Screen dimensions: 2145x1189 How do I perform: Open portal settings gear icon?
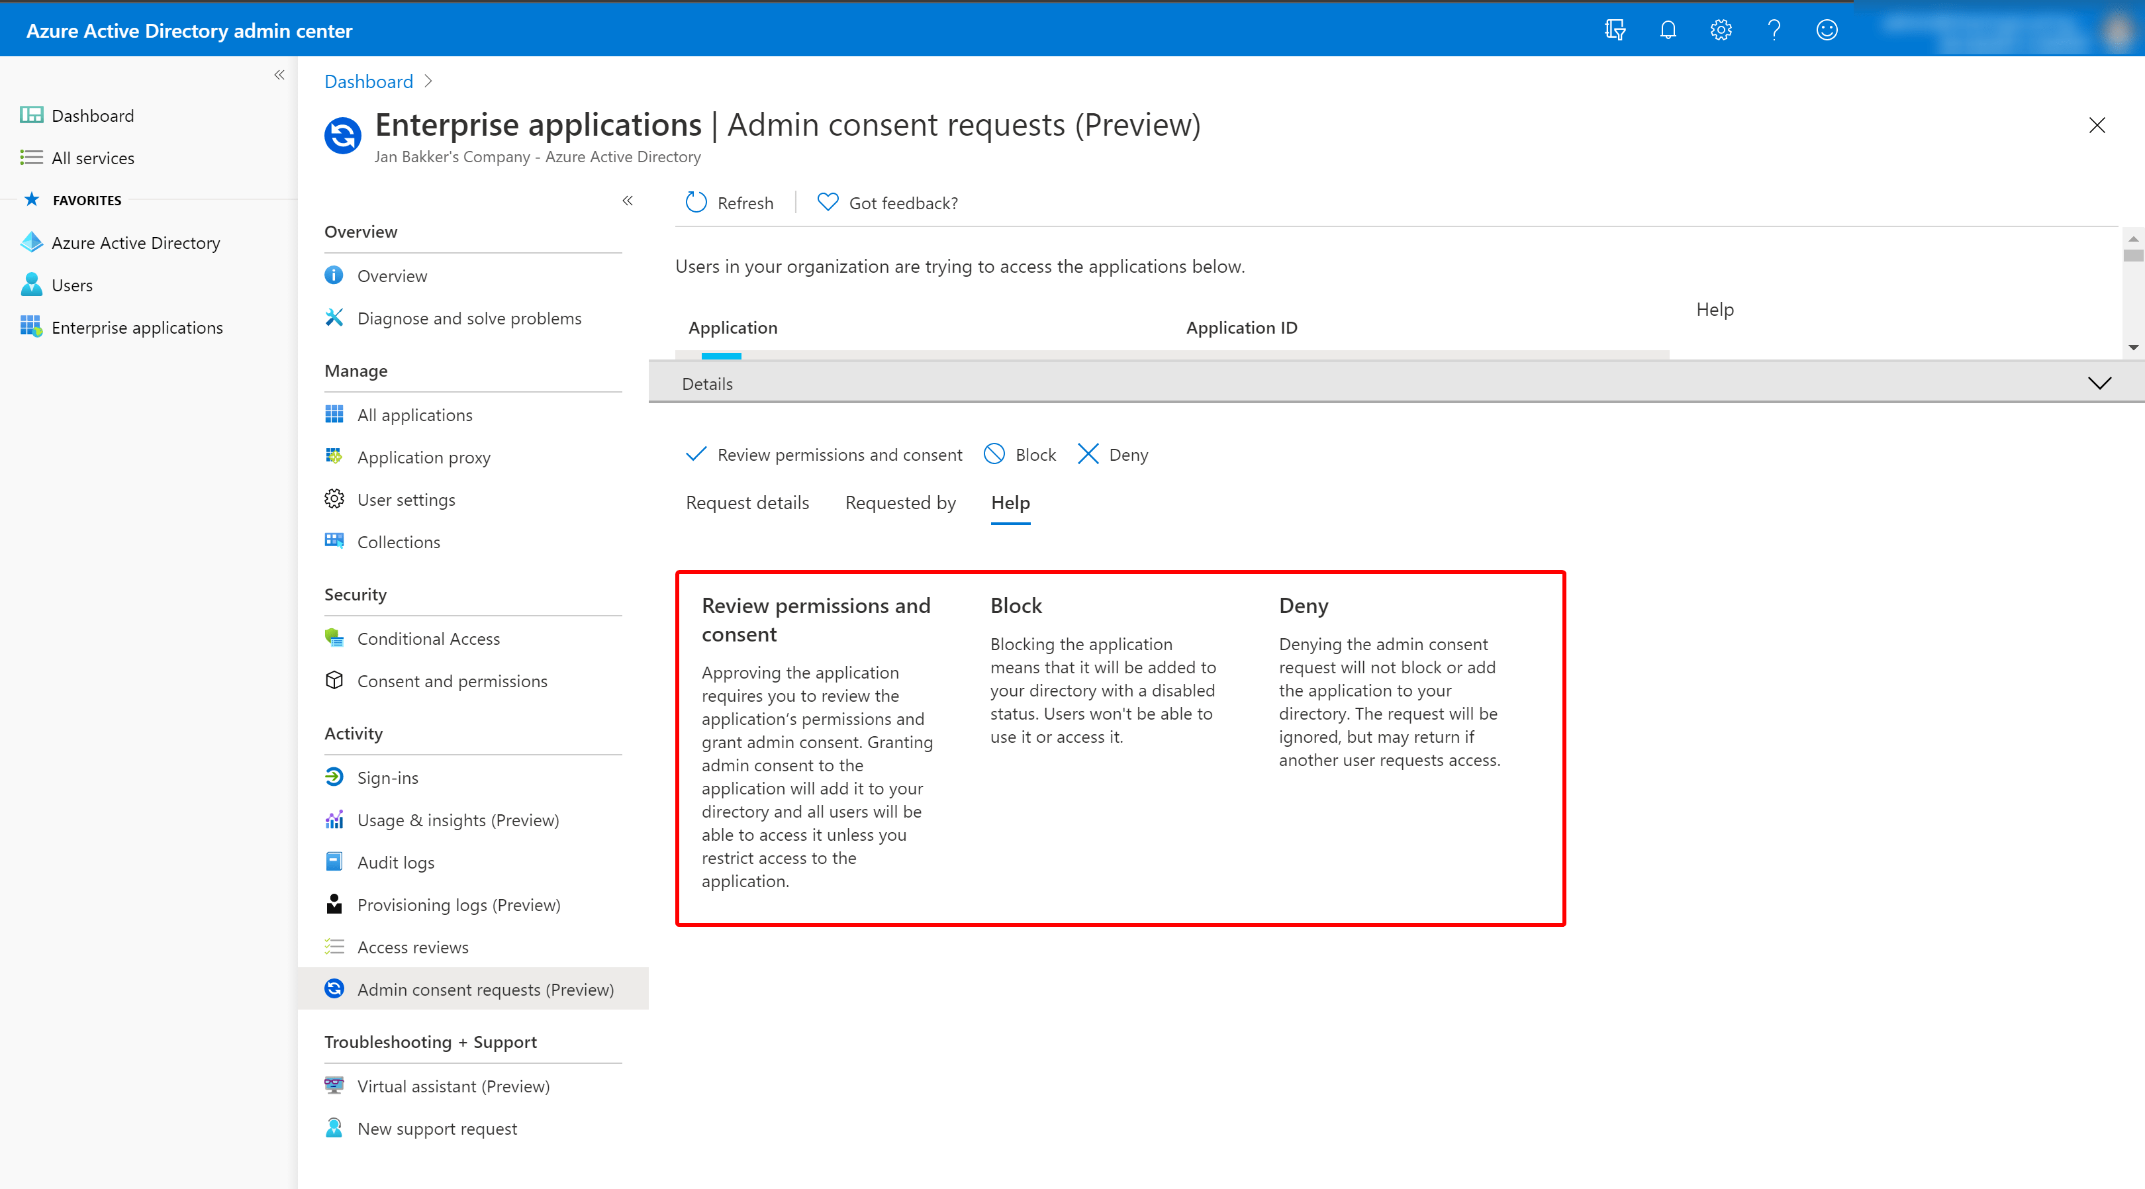[1721, 31]
